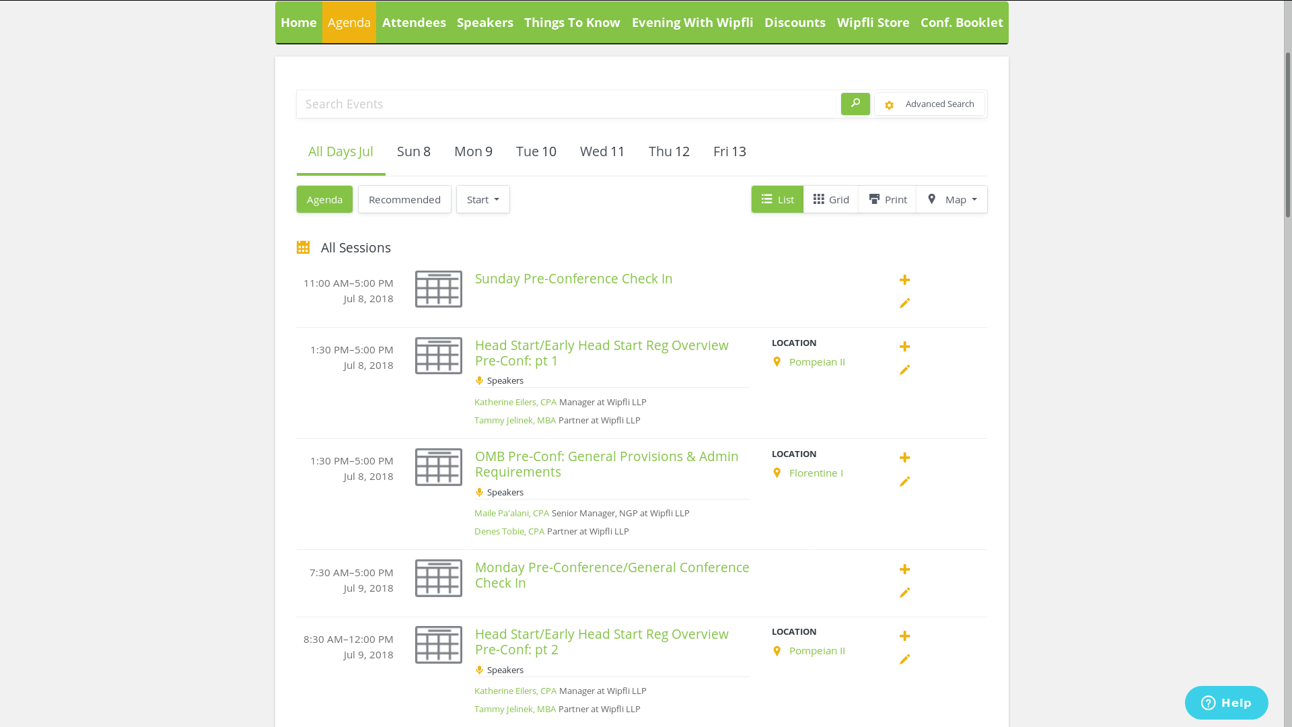Open the Agenda navigation item
Viewport: 1292px width, 727px height.
click(x=349, y=22)
